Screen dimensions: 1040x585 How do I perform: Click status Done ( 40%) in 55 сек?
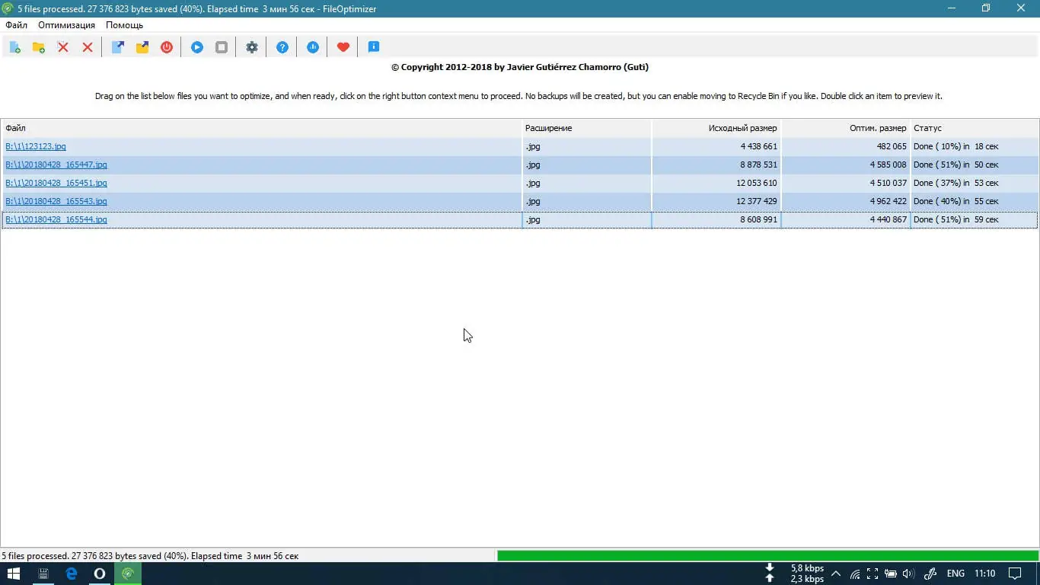[955, 201]
